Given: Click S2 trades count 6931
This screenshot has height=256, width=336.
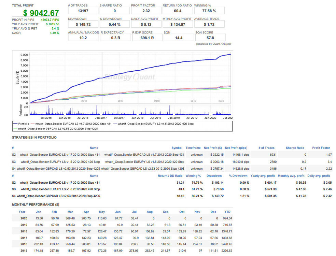Looking at the screenshot, I should pos(273,155).
